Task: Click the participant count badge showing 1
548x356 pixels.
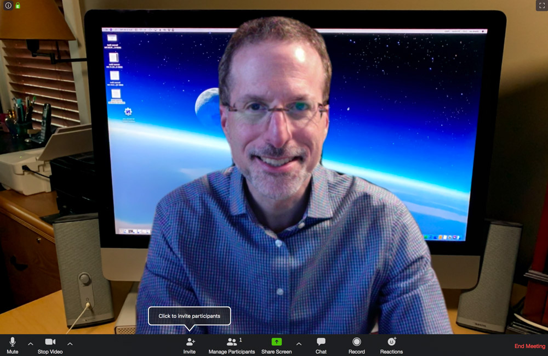Action: (x=240, y=340)
